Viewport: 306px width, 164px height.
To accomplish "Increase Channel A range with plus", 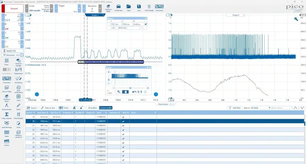I will click(x=22, y=18).
